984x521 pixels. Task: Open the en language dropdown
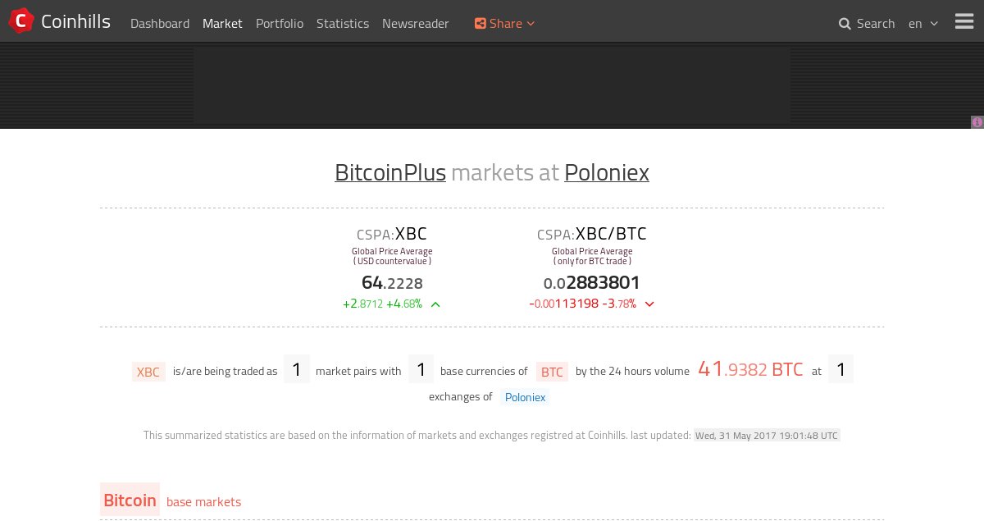click(x=923, y=24)
